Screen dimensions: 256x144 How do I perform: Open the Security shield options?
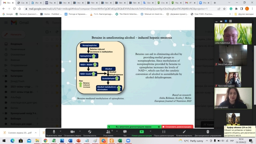tap(90, 133)
